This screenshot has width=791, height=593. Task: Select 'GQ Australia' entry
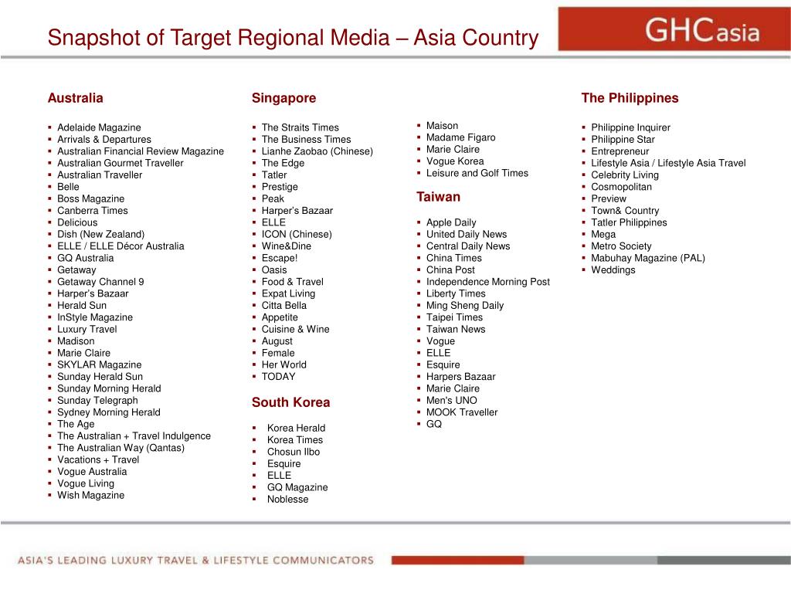coord(85,258)
